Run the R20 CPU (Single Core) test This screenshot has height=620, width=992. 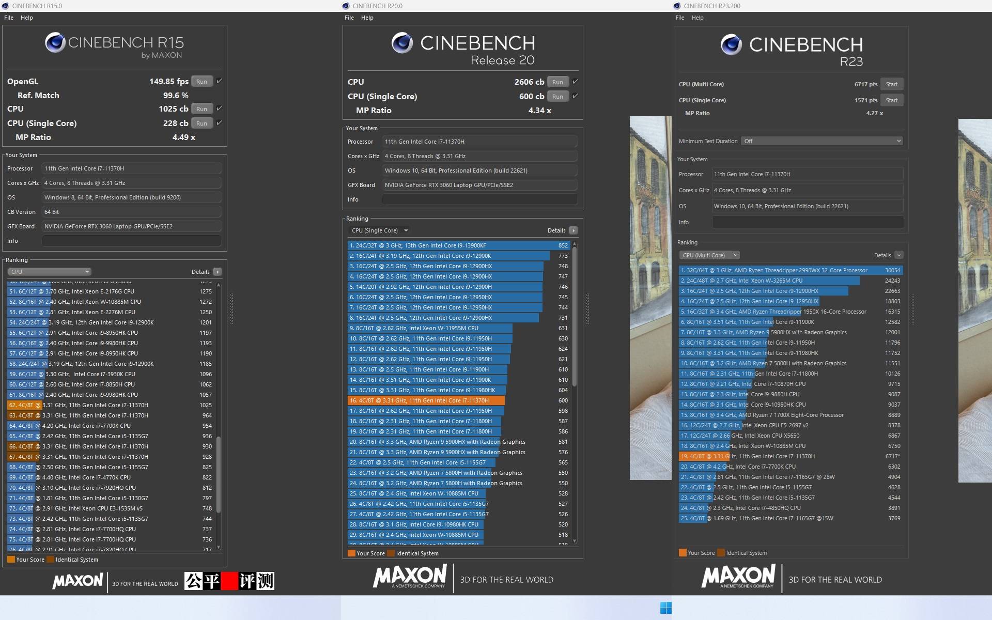[x=557, y=97]
